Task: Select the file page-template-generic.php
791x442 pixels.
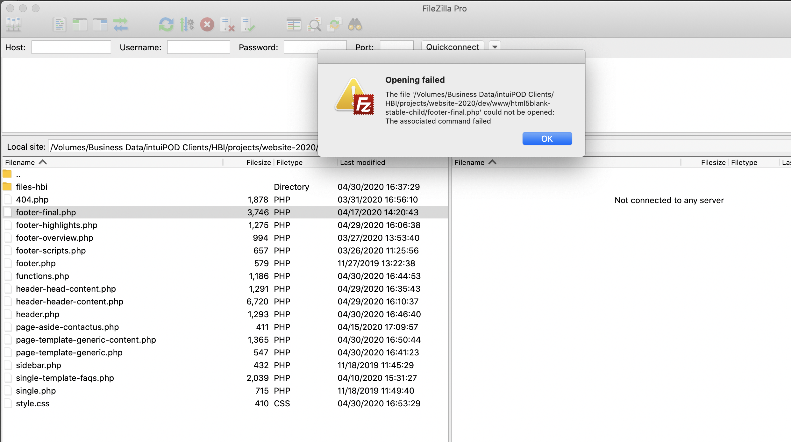Action: click(225, 353)
